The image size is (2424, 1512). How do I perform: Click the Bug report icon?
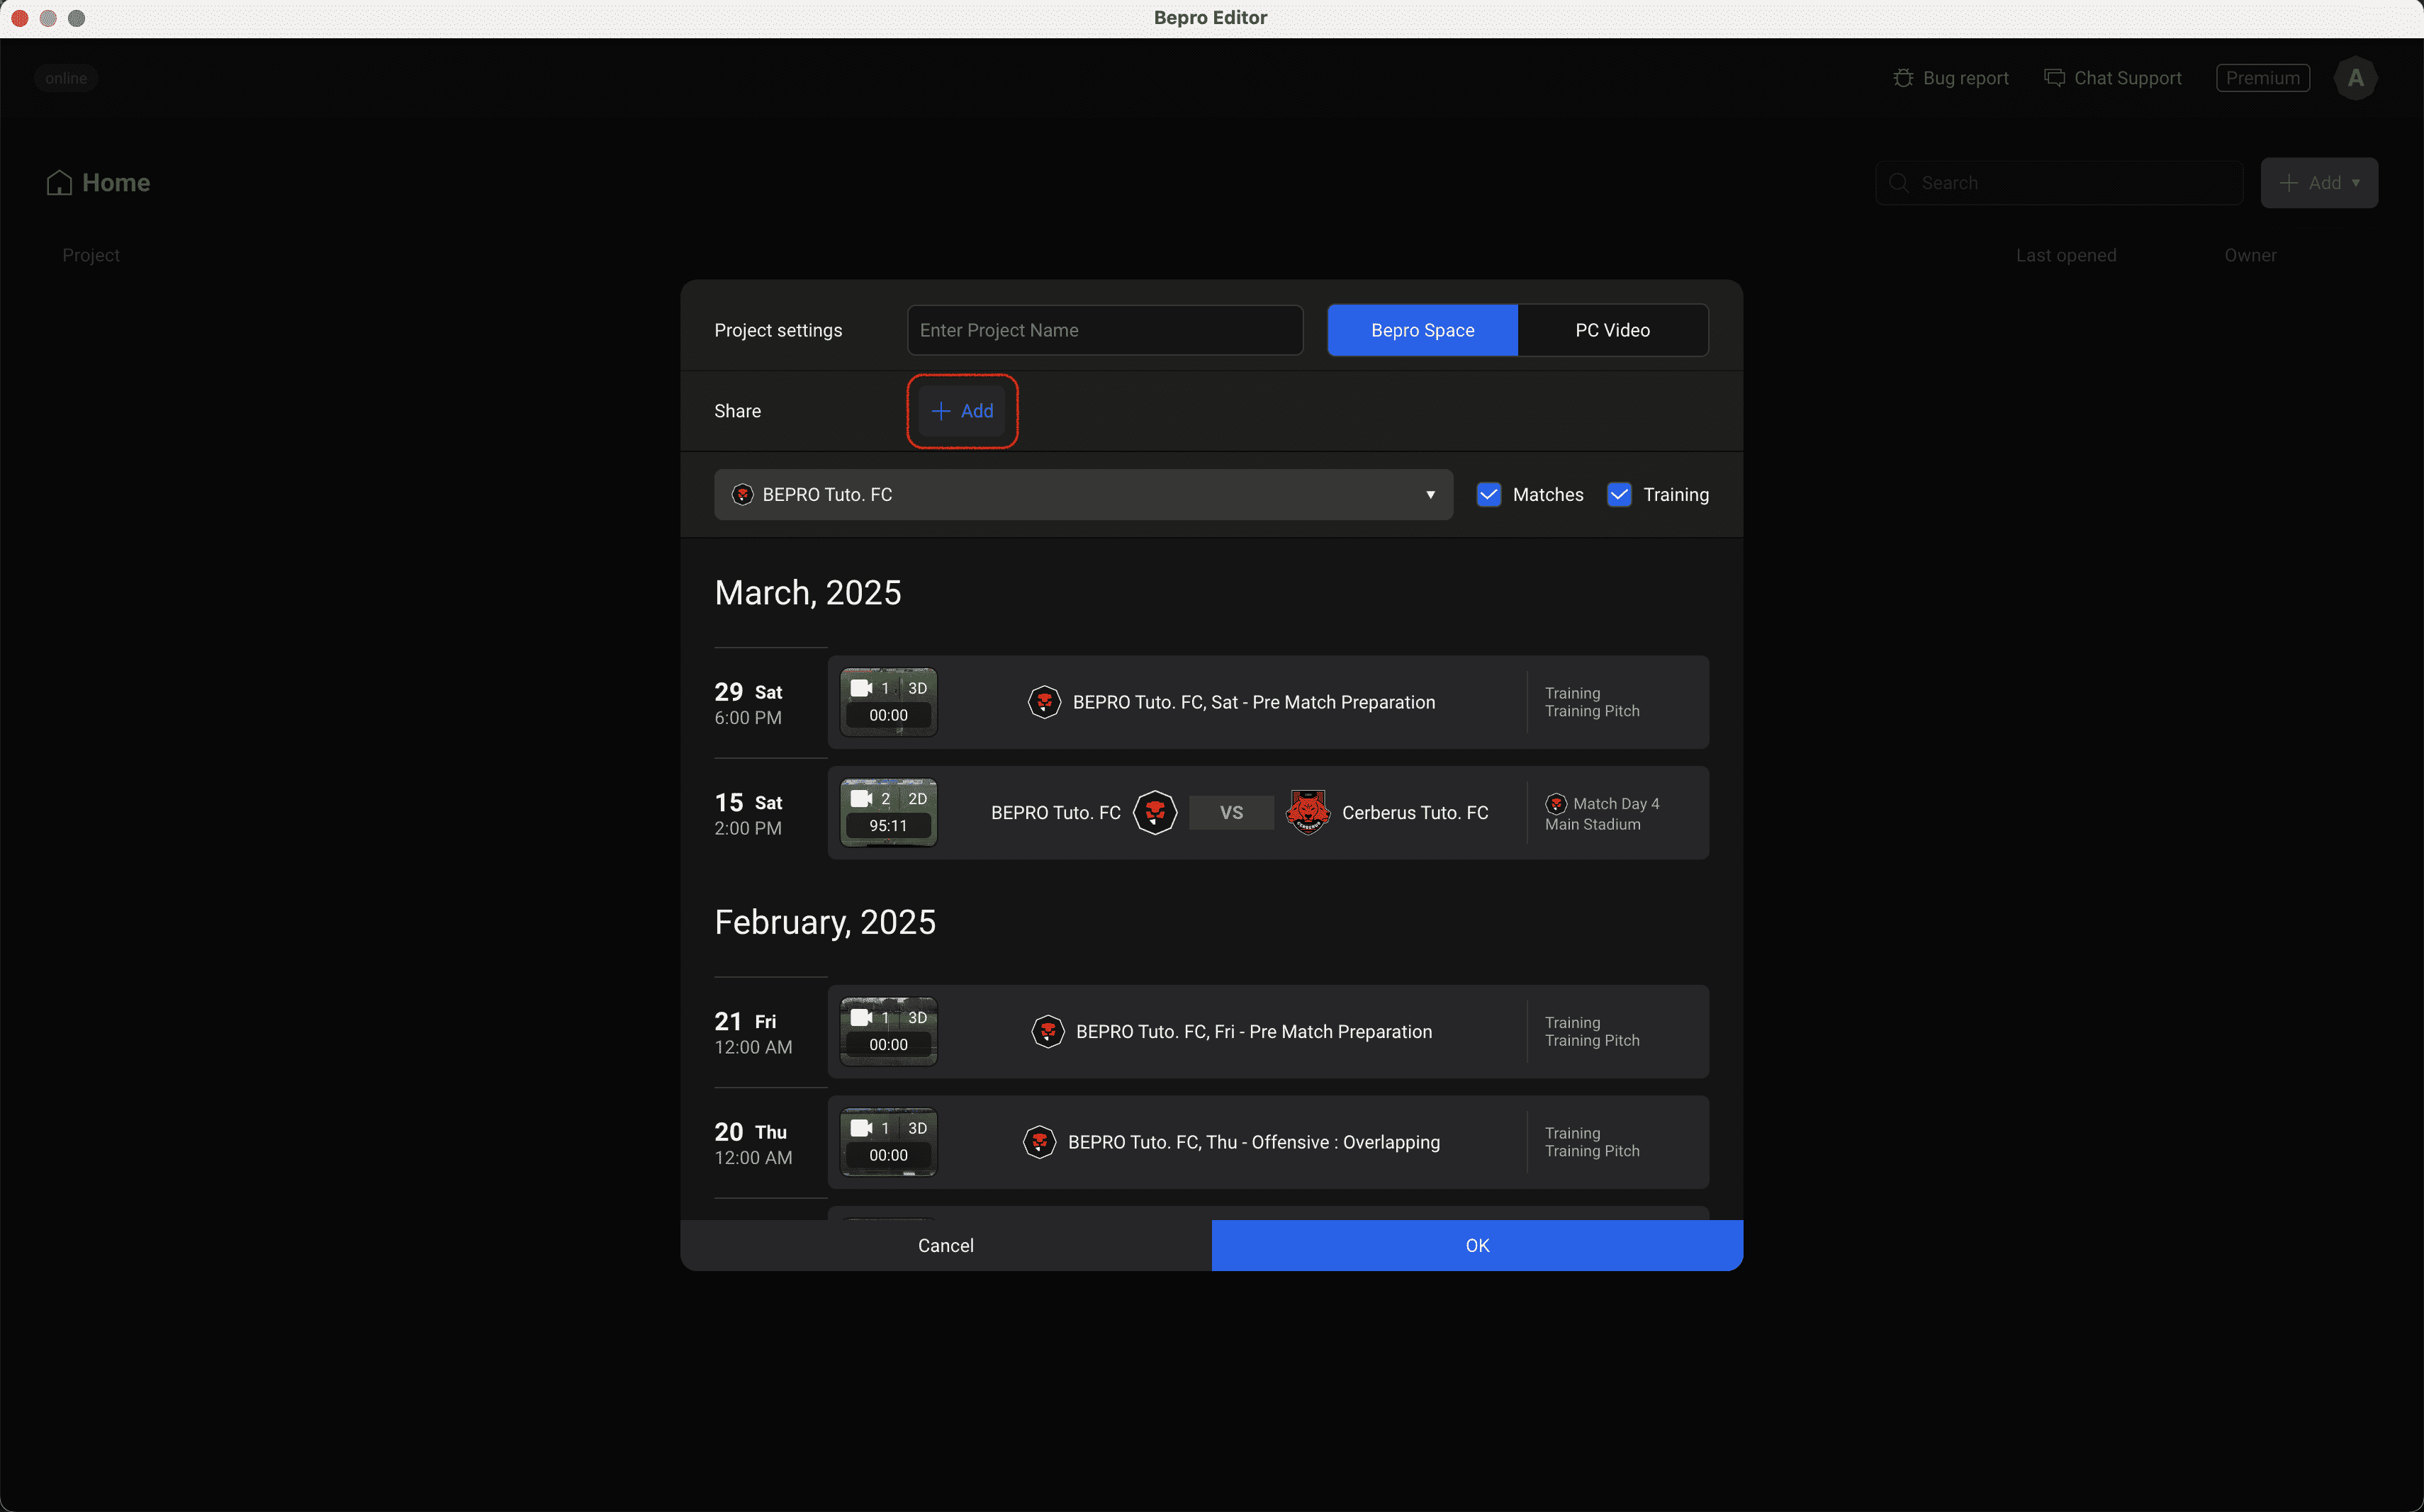coord(1903,78)
